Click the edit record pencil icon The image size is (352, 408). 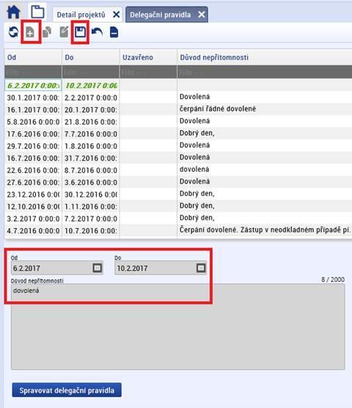[64, 32]
